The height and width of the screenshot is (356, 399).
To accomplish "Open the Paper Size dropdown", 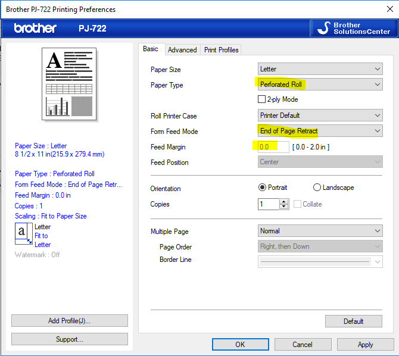I will coord(320,69).
